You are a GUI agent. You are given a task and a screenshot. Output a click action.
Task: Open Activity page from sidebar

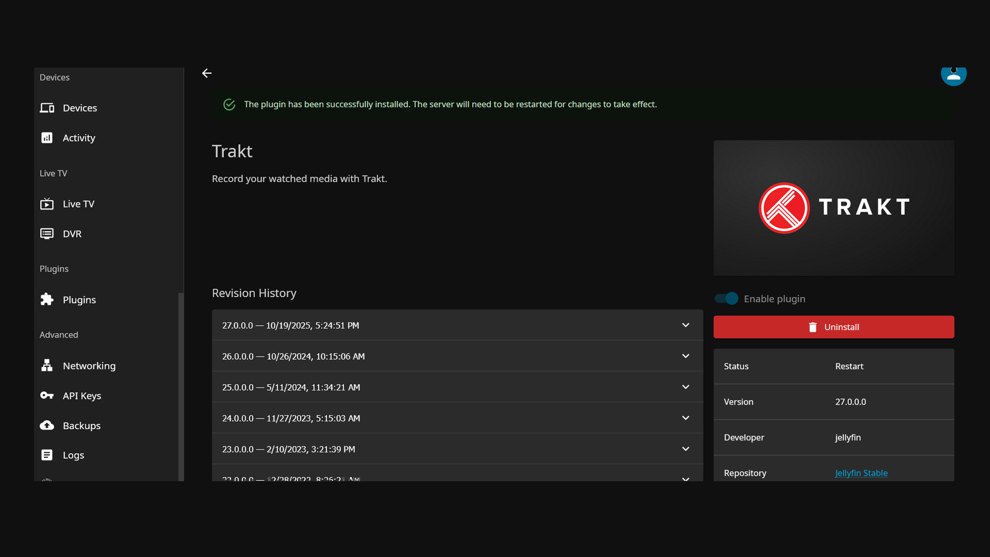coord(108,138)
